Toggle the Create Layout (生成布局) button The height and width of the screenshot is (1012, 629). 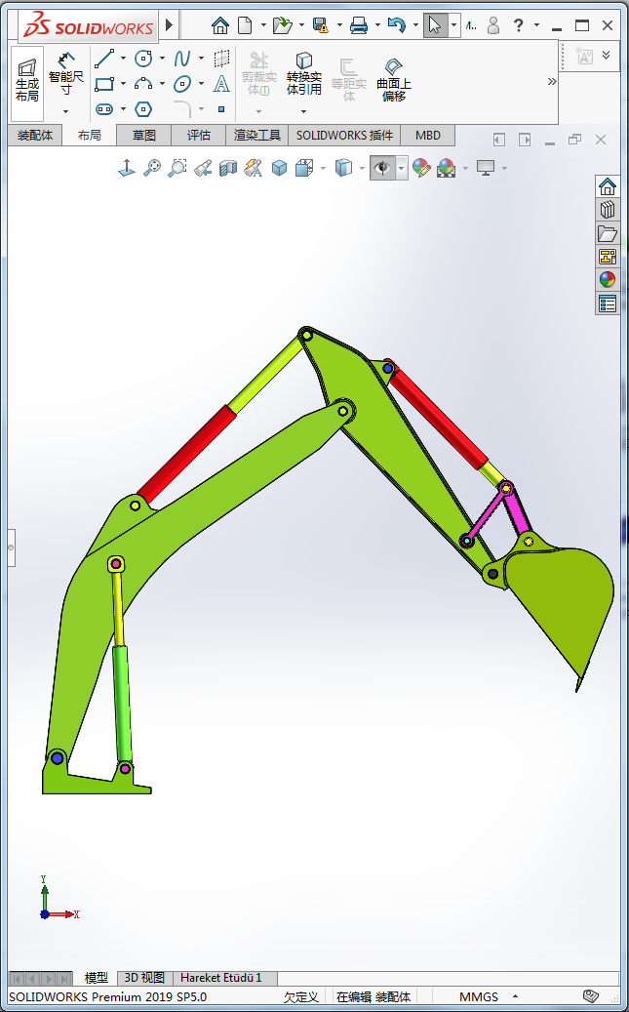(x=27, y=77)
